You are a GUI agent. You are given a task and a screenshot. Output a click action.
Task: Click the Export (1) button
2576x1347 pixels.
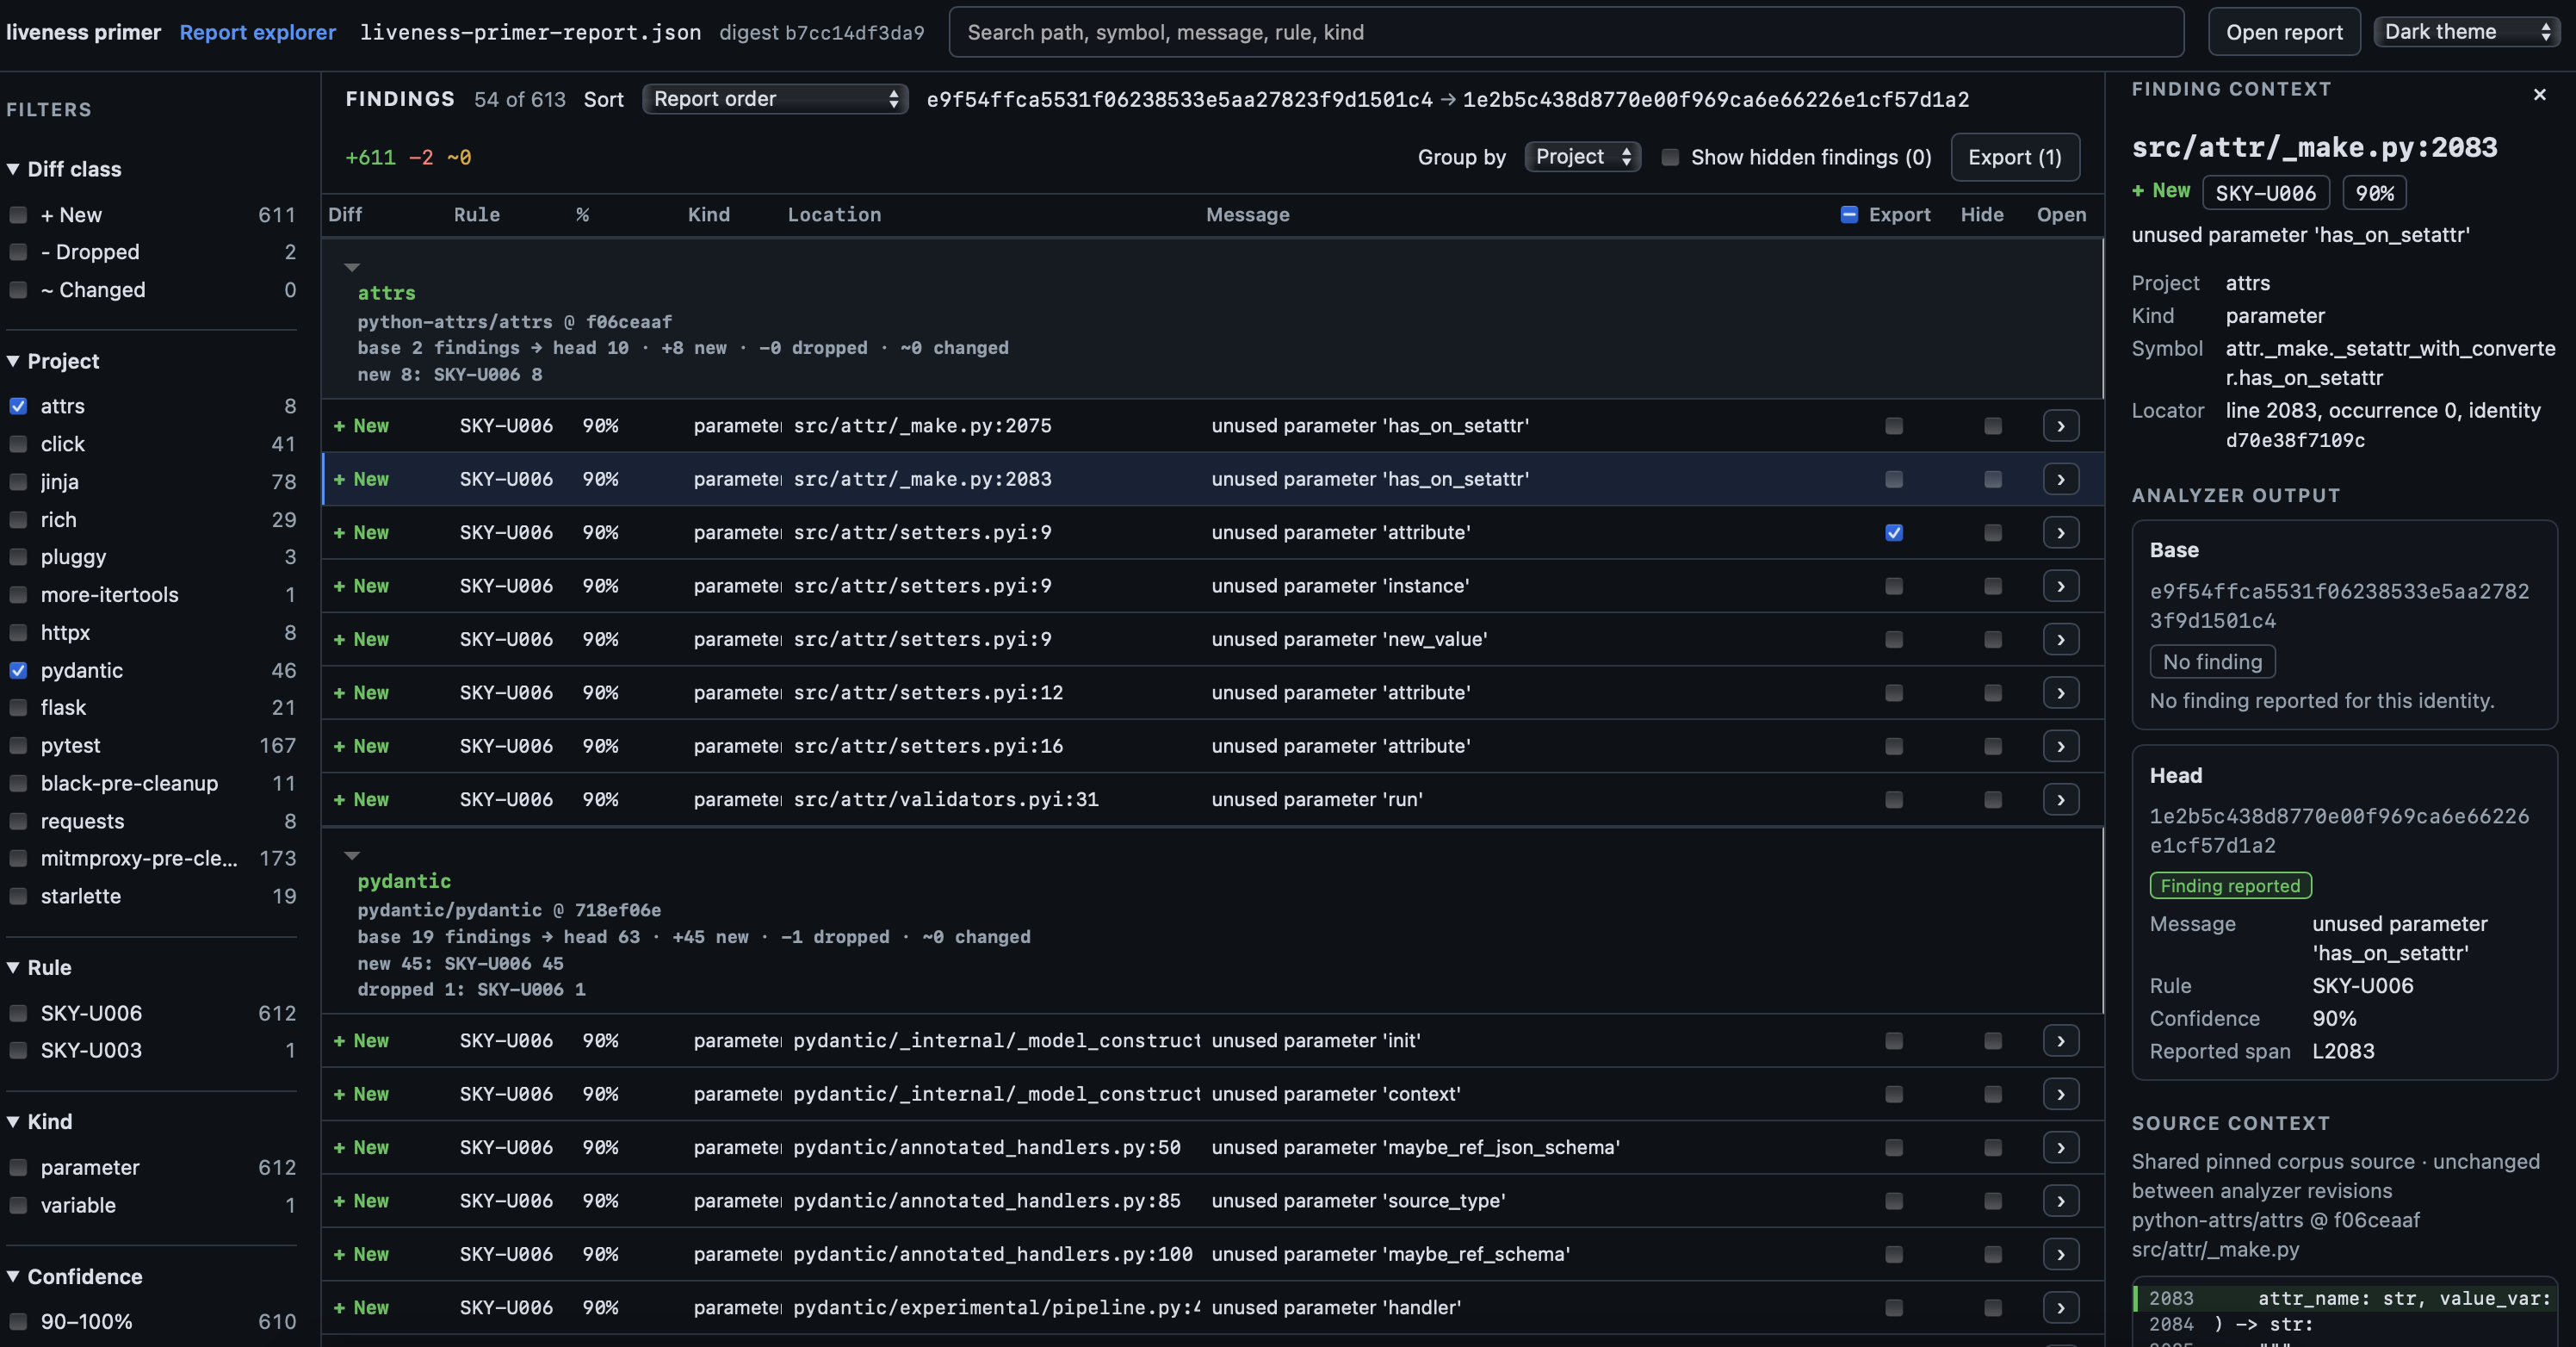coord(2014,157)
